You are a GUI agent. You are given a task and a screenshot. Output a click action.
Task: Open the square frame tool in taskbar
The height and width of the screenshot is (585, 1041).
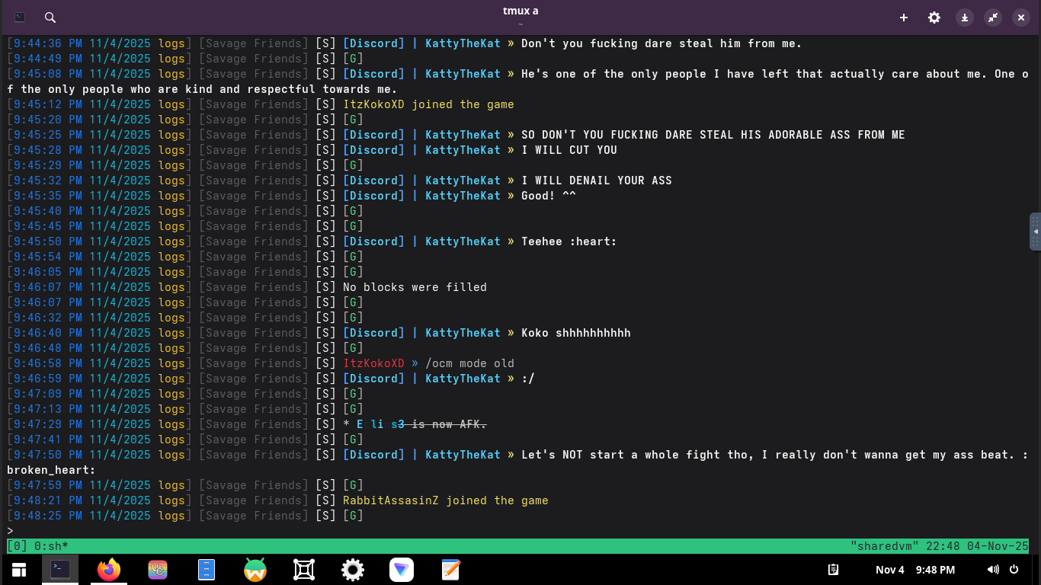[304, 570]
